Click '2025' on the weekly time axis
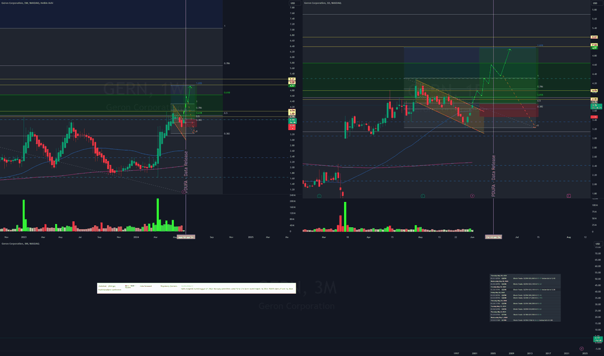 coord(251,237)
